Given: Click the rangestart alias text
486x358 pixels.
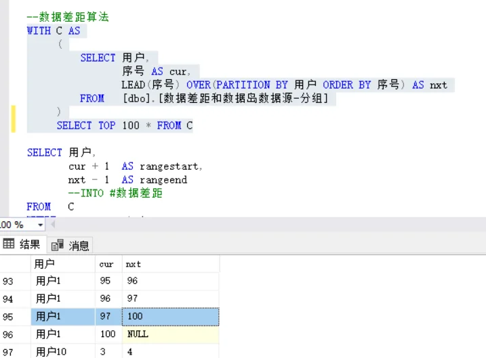Looking at the screenshot, I should pyautogui.click(x=169, y=166).
